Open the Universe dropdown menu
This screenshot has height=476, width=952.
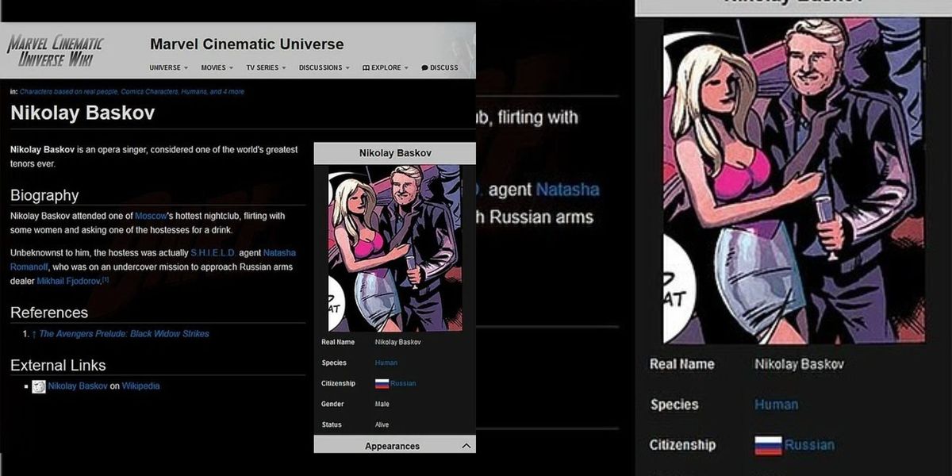pos(168,68)
